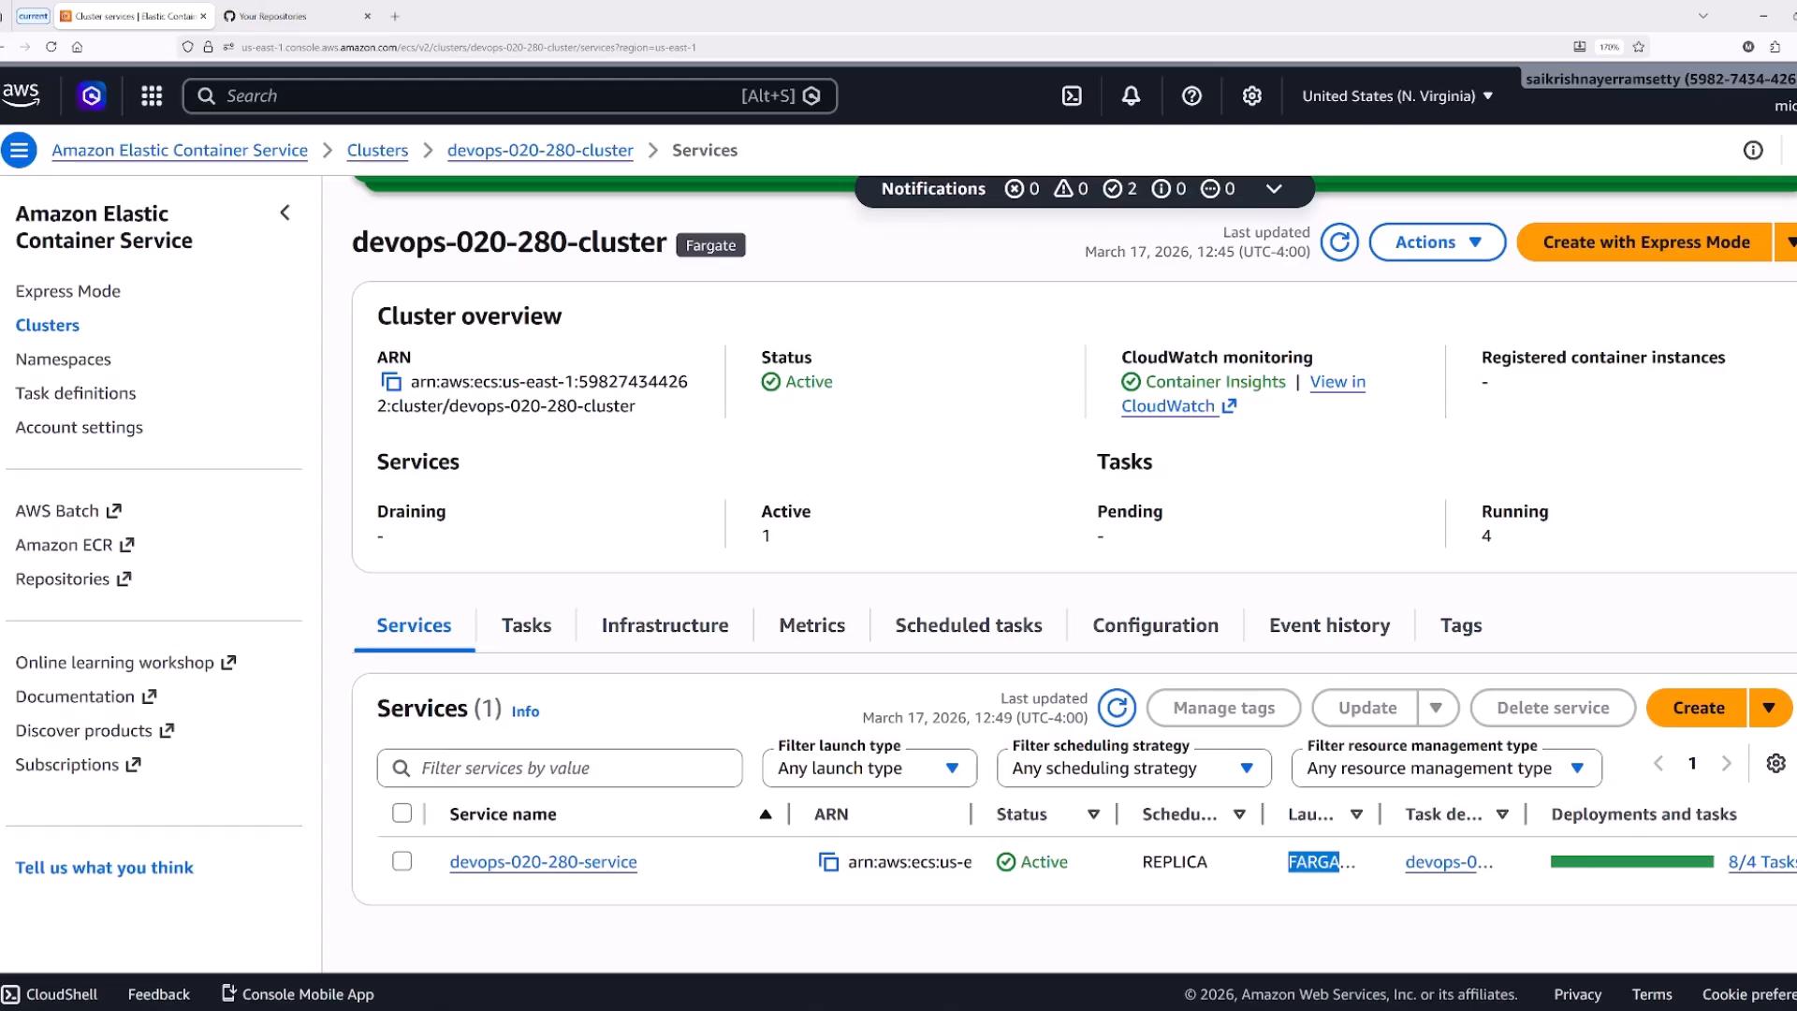Viewport: 1797px width, 1011px height.
Task: Open Task definitions in sidebar
Action: 76,393
